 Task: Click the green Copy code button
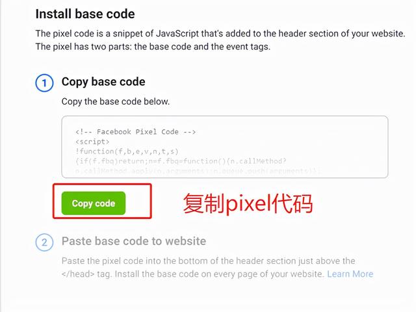pyautogui.click(x=94, y=203)
